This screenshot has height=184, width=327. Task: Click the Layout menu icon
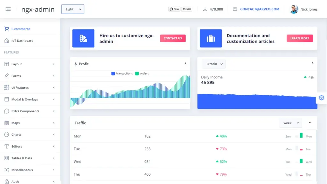click(7, 64)
